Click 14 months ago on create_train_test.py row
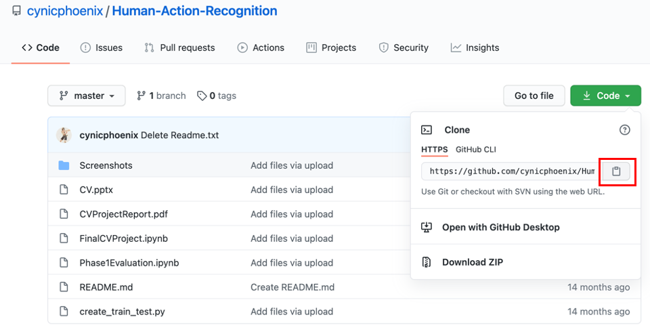 599,312
